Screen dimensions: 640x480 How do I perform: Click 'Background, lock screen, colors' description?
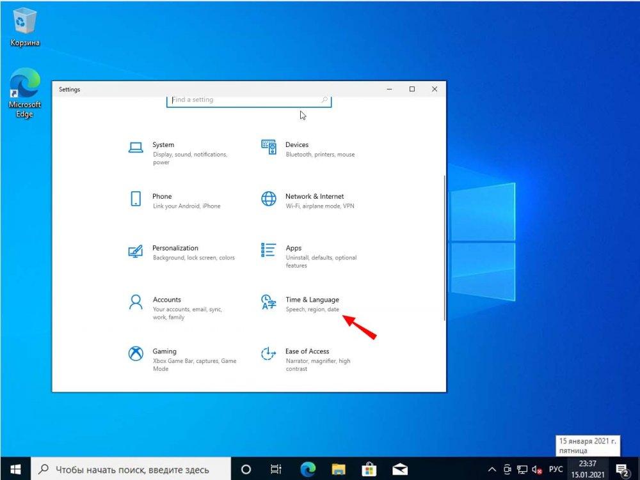pos(194,258)
